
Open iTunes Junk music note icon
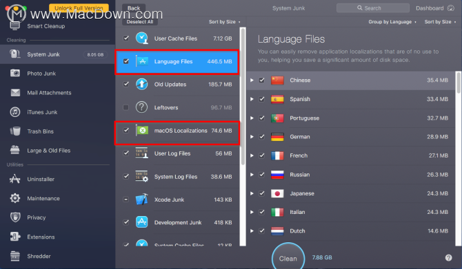[15, 112]
